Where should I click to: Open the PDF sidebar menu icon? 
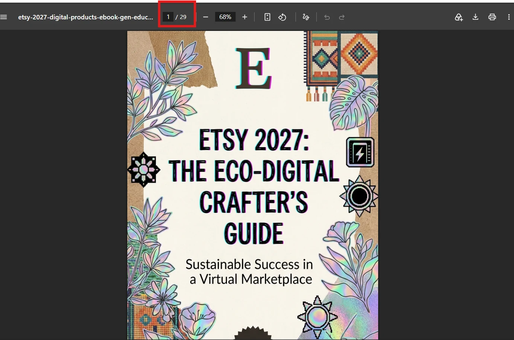click(4, 17)
